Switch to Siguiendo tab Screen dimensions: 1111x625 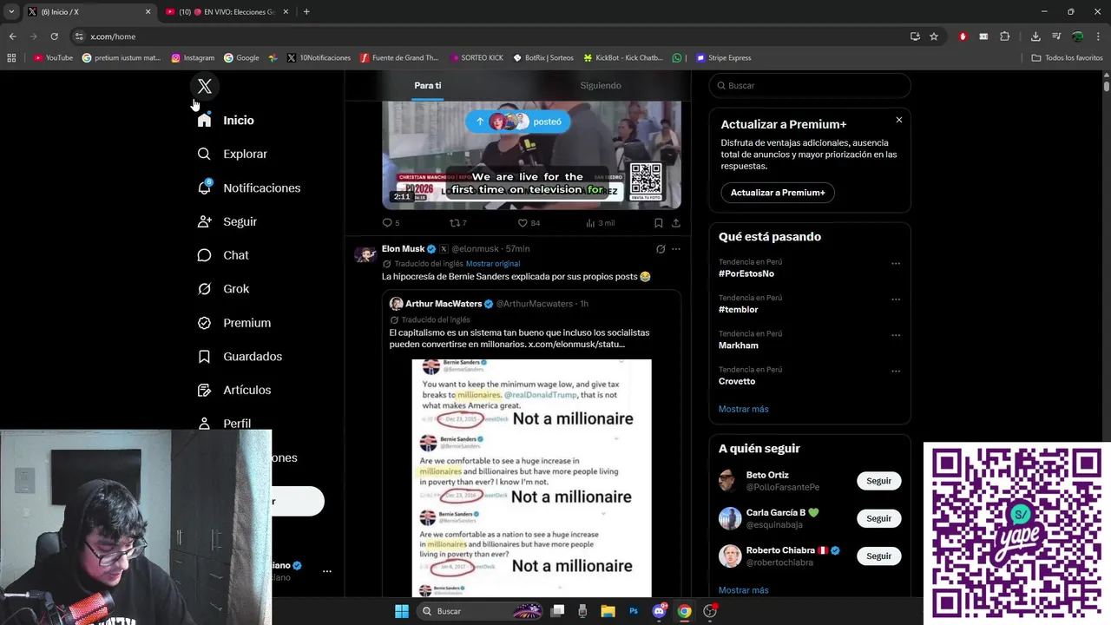pyautogui.click(x=601, y=85)
